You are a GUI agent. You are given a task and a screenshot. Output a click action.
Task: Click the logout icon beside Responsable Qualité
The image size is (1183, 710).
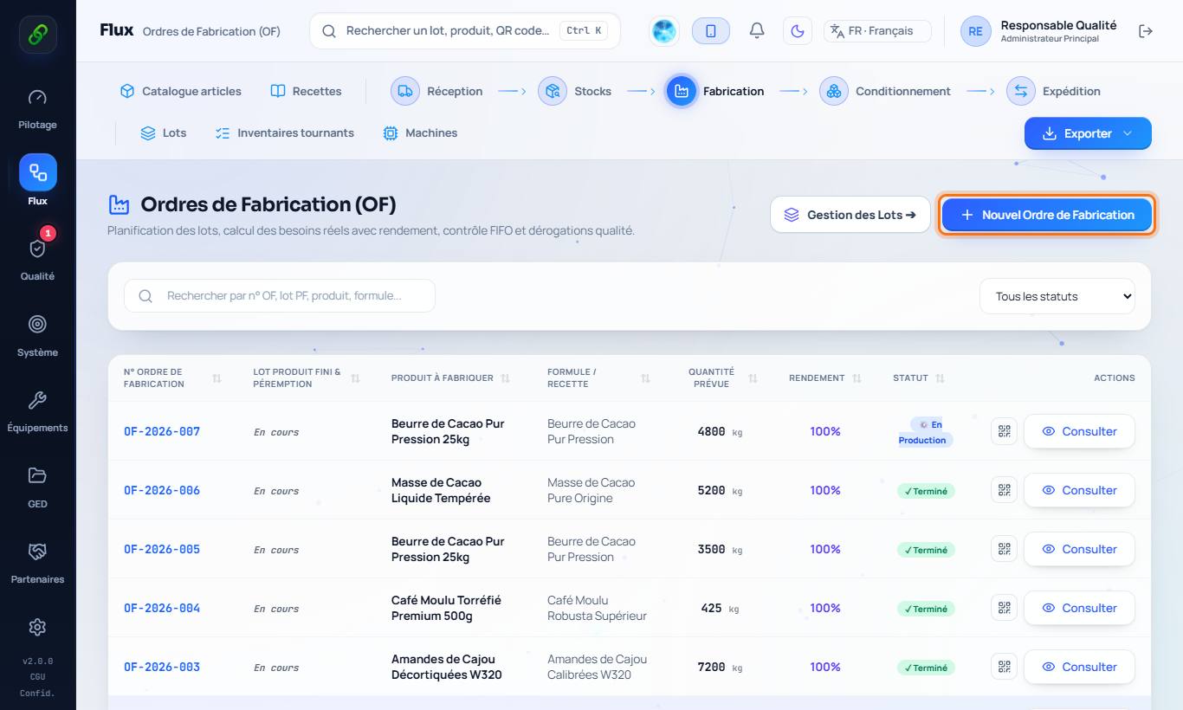[1146, 31]
